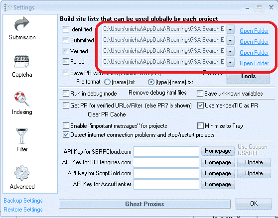This screenshot has height=218, width=278.
Task: Click the API Key for AccuRanker field
Action: (x=166, y=184)
